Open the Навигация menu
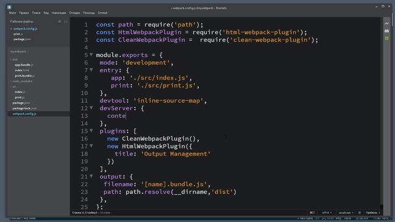 coord(59,13)
